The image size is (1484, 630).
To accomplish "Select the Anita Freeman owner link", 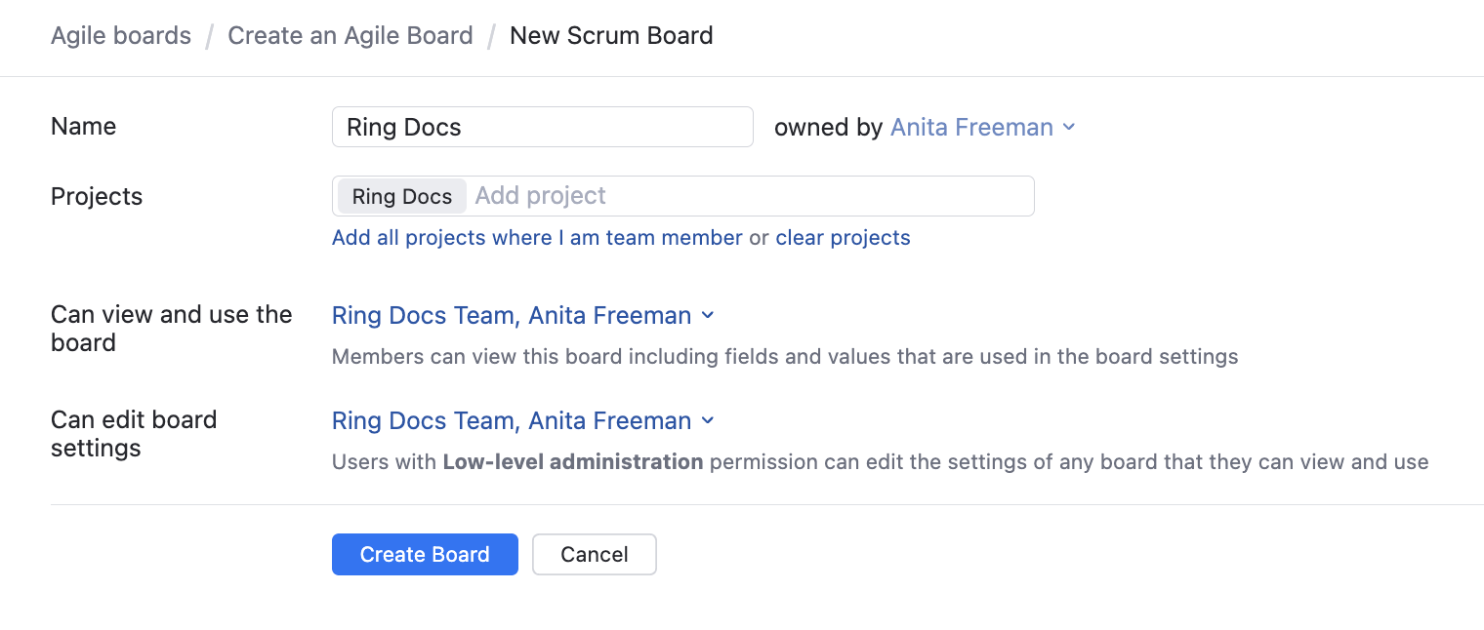I will pos(971,127).
